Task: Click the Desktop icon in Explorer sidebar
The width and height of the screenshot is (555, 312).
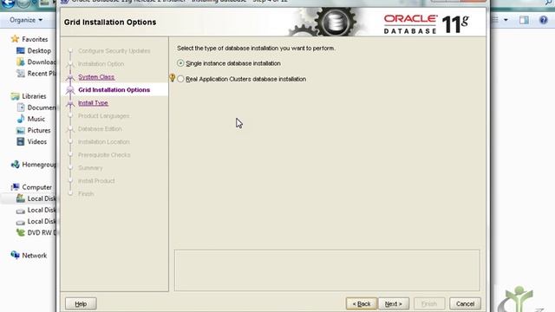Action: pos(21,50)
